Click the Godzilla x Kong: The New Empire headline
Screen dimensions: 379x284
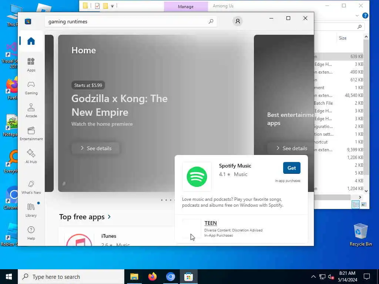point(120,105)
